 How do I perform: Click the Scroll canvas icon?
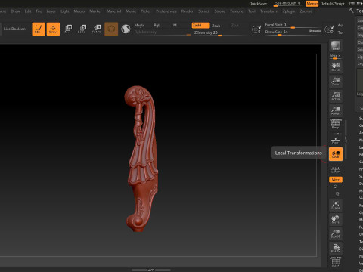(336, 67)
